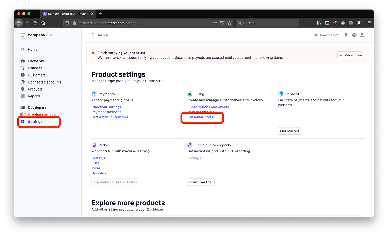Viewport: 388px width, 236px height.
Task: Expand the View more alert dropdown
Action: (x=350, y=55)
